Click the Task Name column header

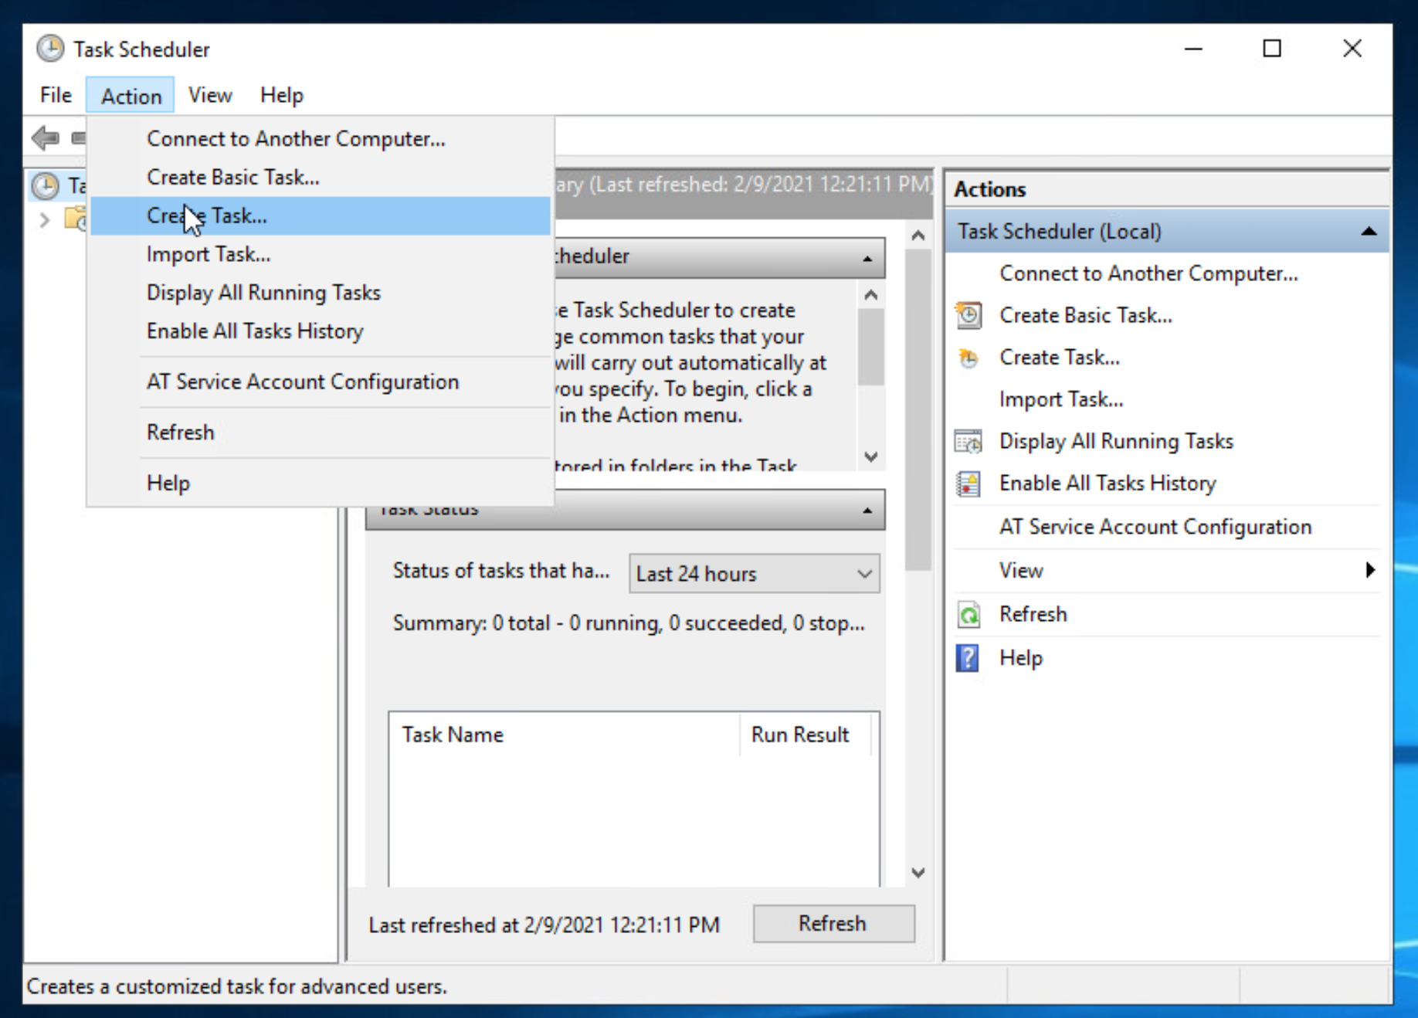(x=565, y=735)
